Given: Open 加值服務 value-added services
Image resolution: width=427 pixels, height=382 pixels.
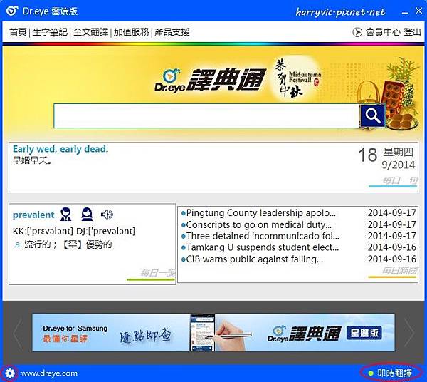Looking at the screenshot, I should pyautogui.click(x=131, y=32).
